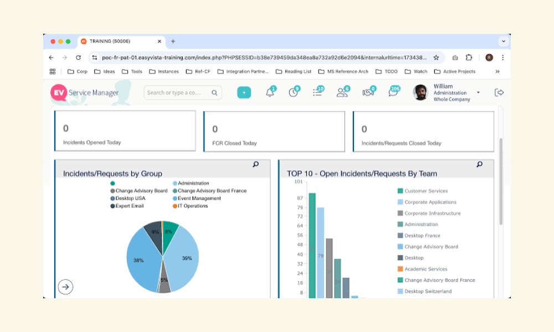Open the Chrome three-dot menu

click(503, 58)
